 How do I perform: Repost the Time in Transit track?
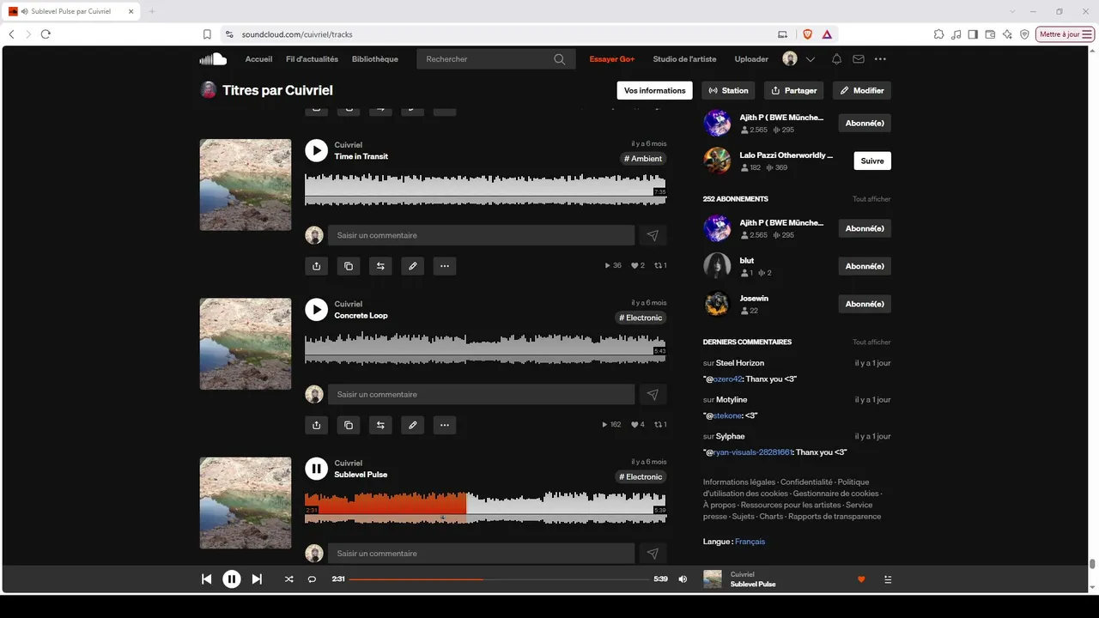click(380, 266)
